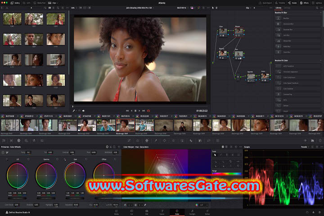Open the RGB Mixer palette
This screenshot has width=324, height=216.
click(x=34, y=140)
